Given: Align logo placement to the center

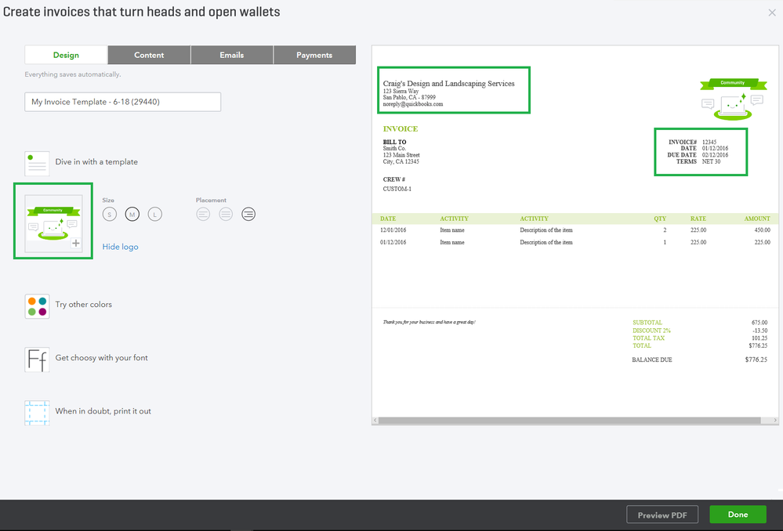Looking at the screenshot, I should point(226,214).
